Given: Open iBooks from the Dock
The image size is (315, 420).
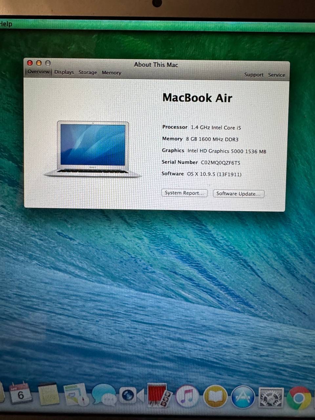Looking at the screenshot, I should 215,397.
